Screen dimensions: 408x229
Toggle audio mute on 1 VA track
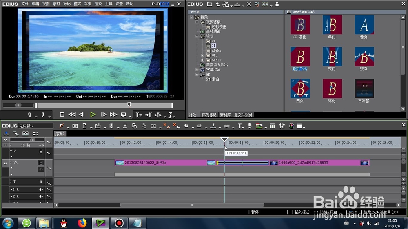coord(41,169)
